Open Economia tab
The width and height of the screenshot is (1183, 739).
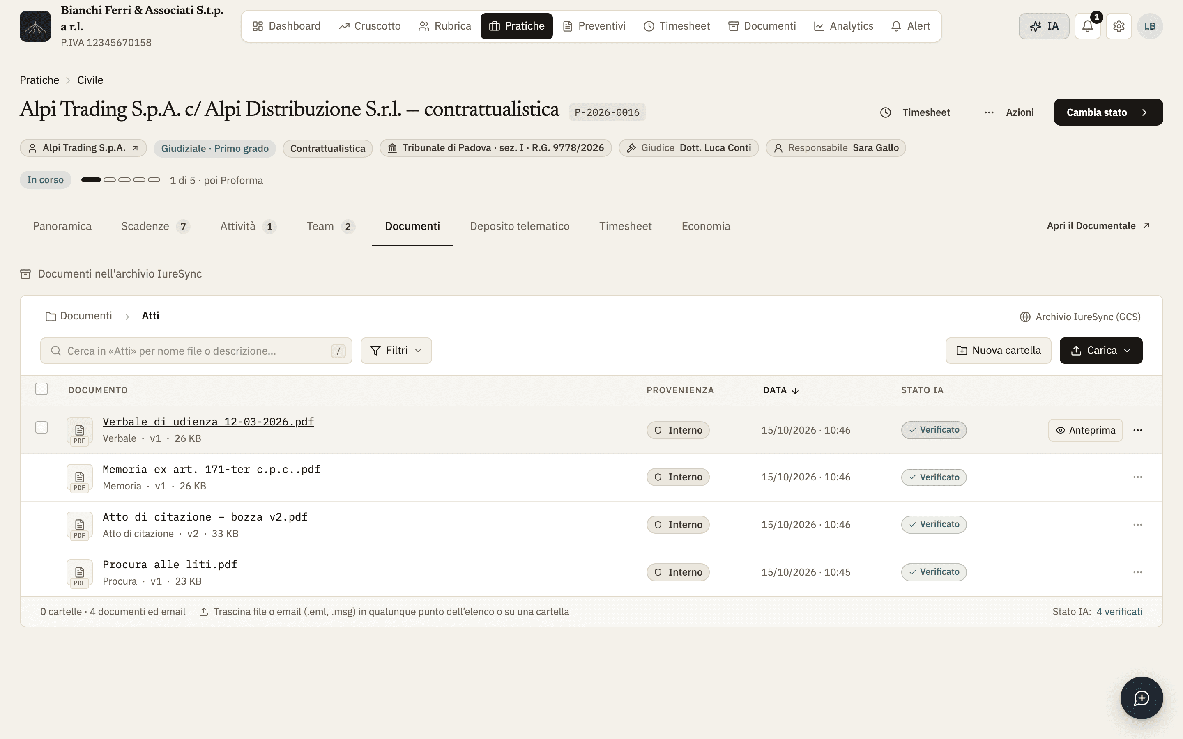coord(706,226)
